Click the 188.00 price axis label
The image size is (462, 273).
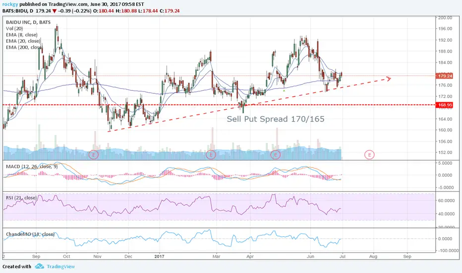(445, 51)
